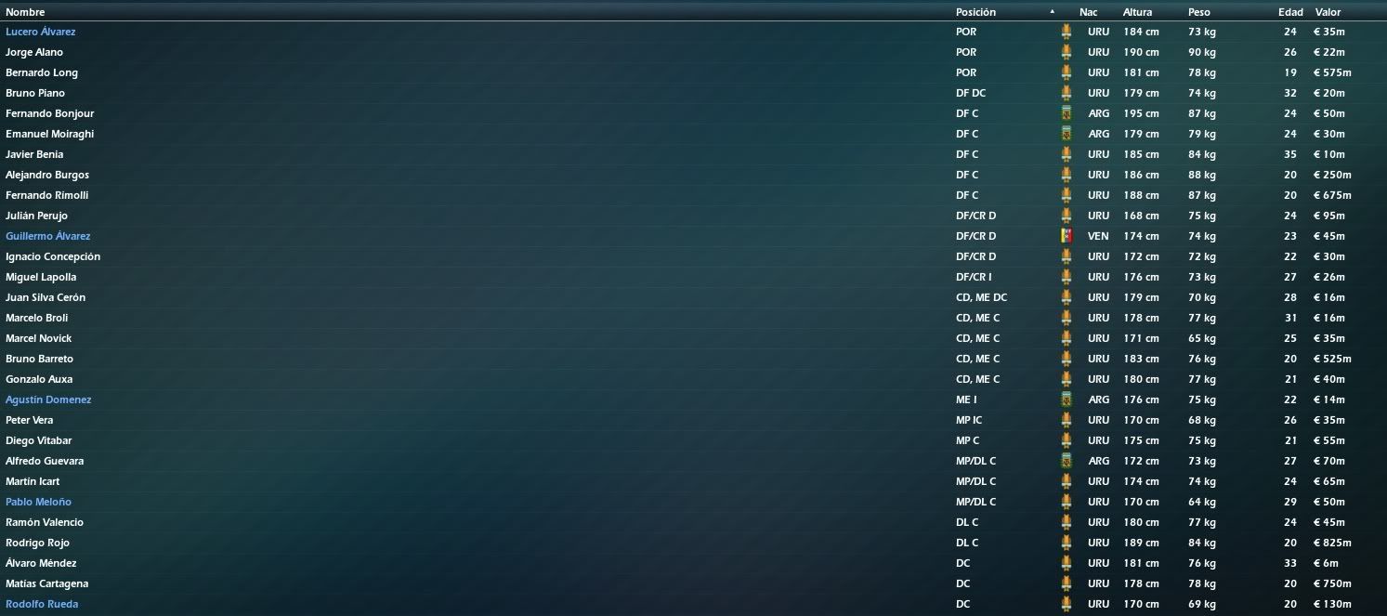Screen dimensions: 1387x616
Task: Click the Uruguay crest for Rodrigo Rojo
Action: 1066,543
